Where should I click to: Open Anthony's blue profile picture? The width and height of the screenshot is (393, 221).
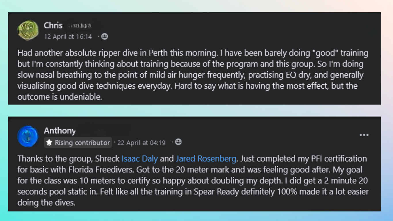point(28,136)
